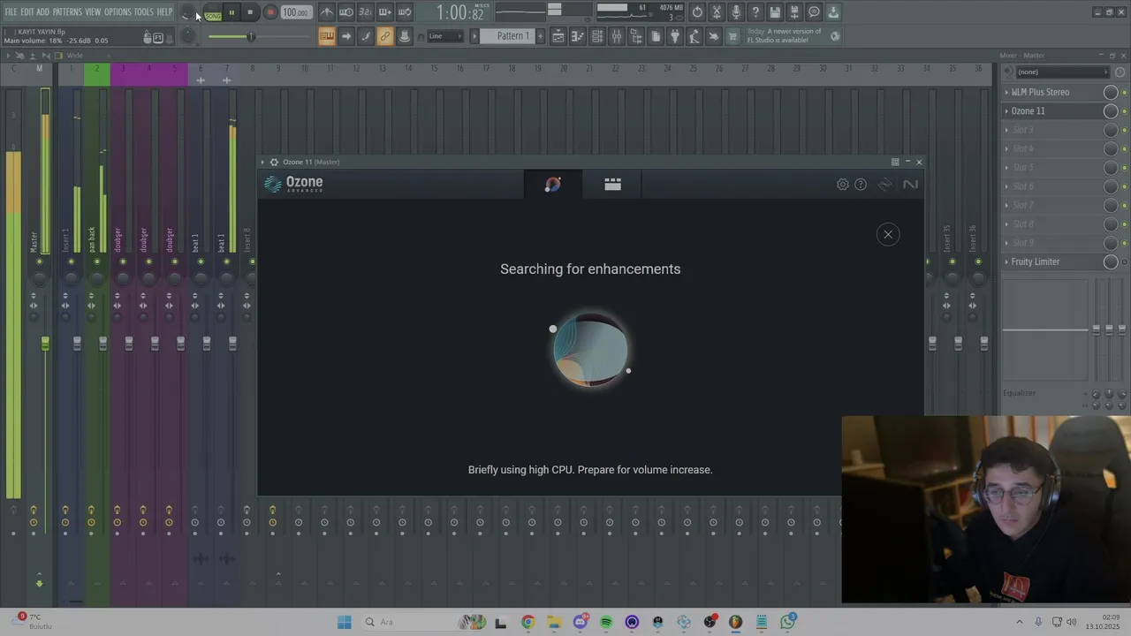Toggle SONG mode button
The image size is (1131, 636).
click(213, 12)
